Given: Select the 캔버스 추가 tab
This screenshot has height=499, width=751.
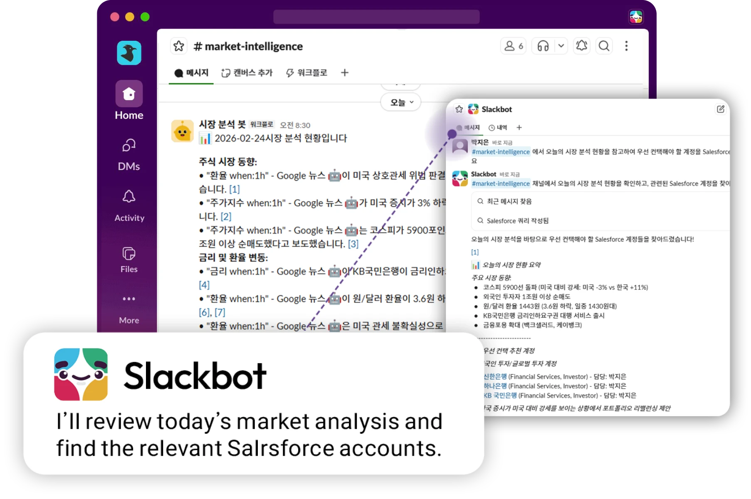Looking at the screenshot, I should (x=247, y=73).
